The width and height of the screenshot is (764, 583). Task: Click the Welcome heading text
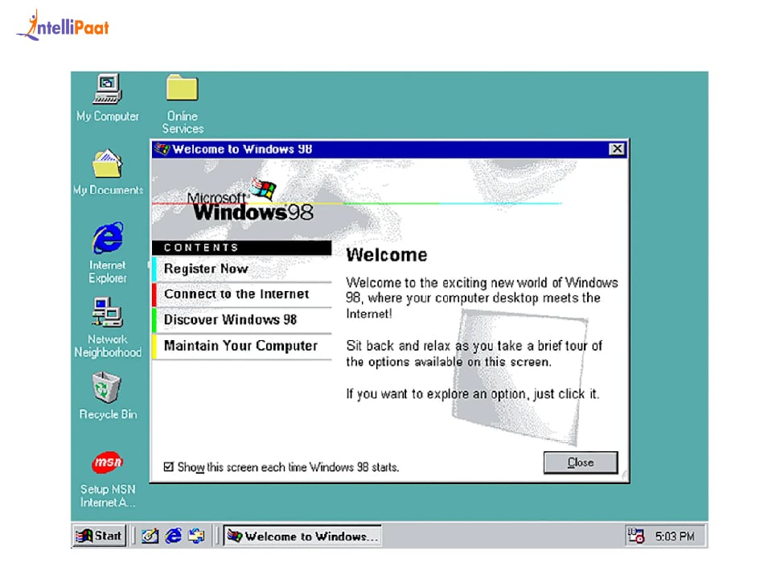point(387,255)
